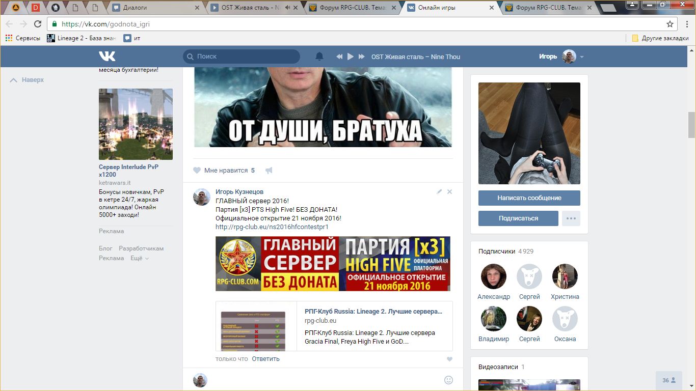
Task: Open Игорь's profile avatar in the header
Action: pos(569,57)
